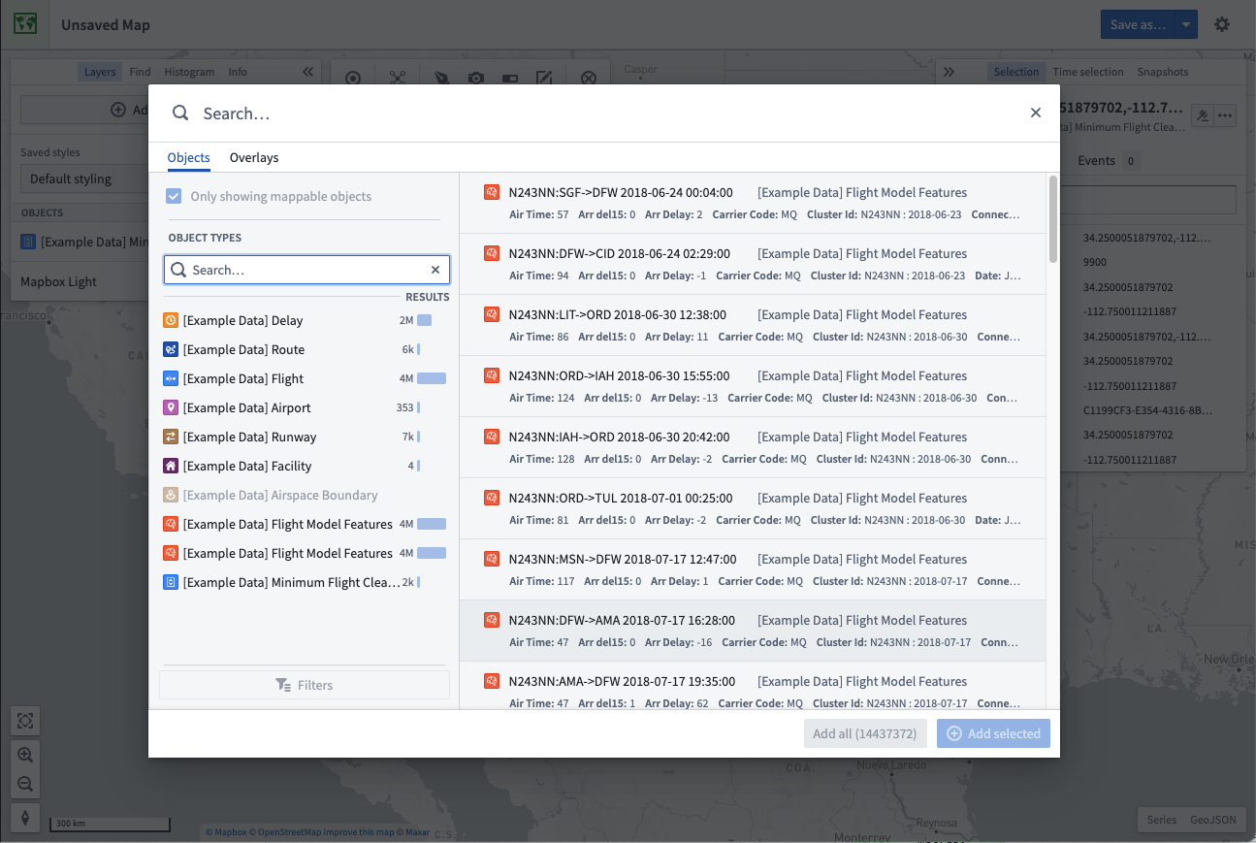Open the Default styling dropdown

point(82,178)
